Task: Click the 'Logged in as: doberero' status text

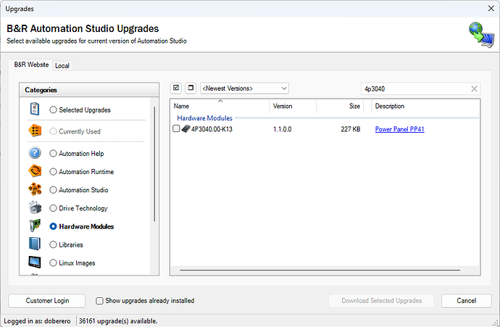Action: coord(37,321)
